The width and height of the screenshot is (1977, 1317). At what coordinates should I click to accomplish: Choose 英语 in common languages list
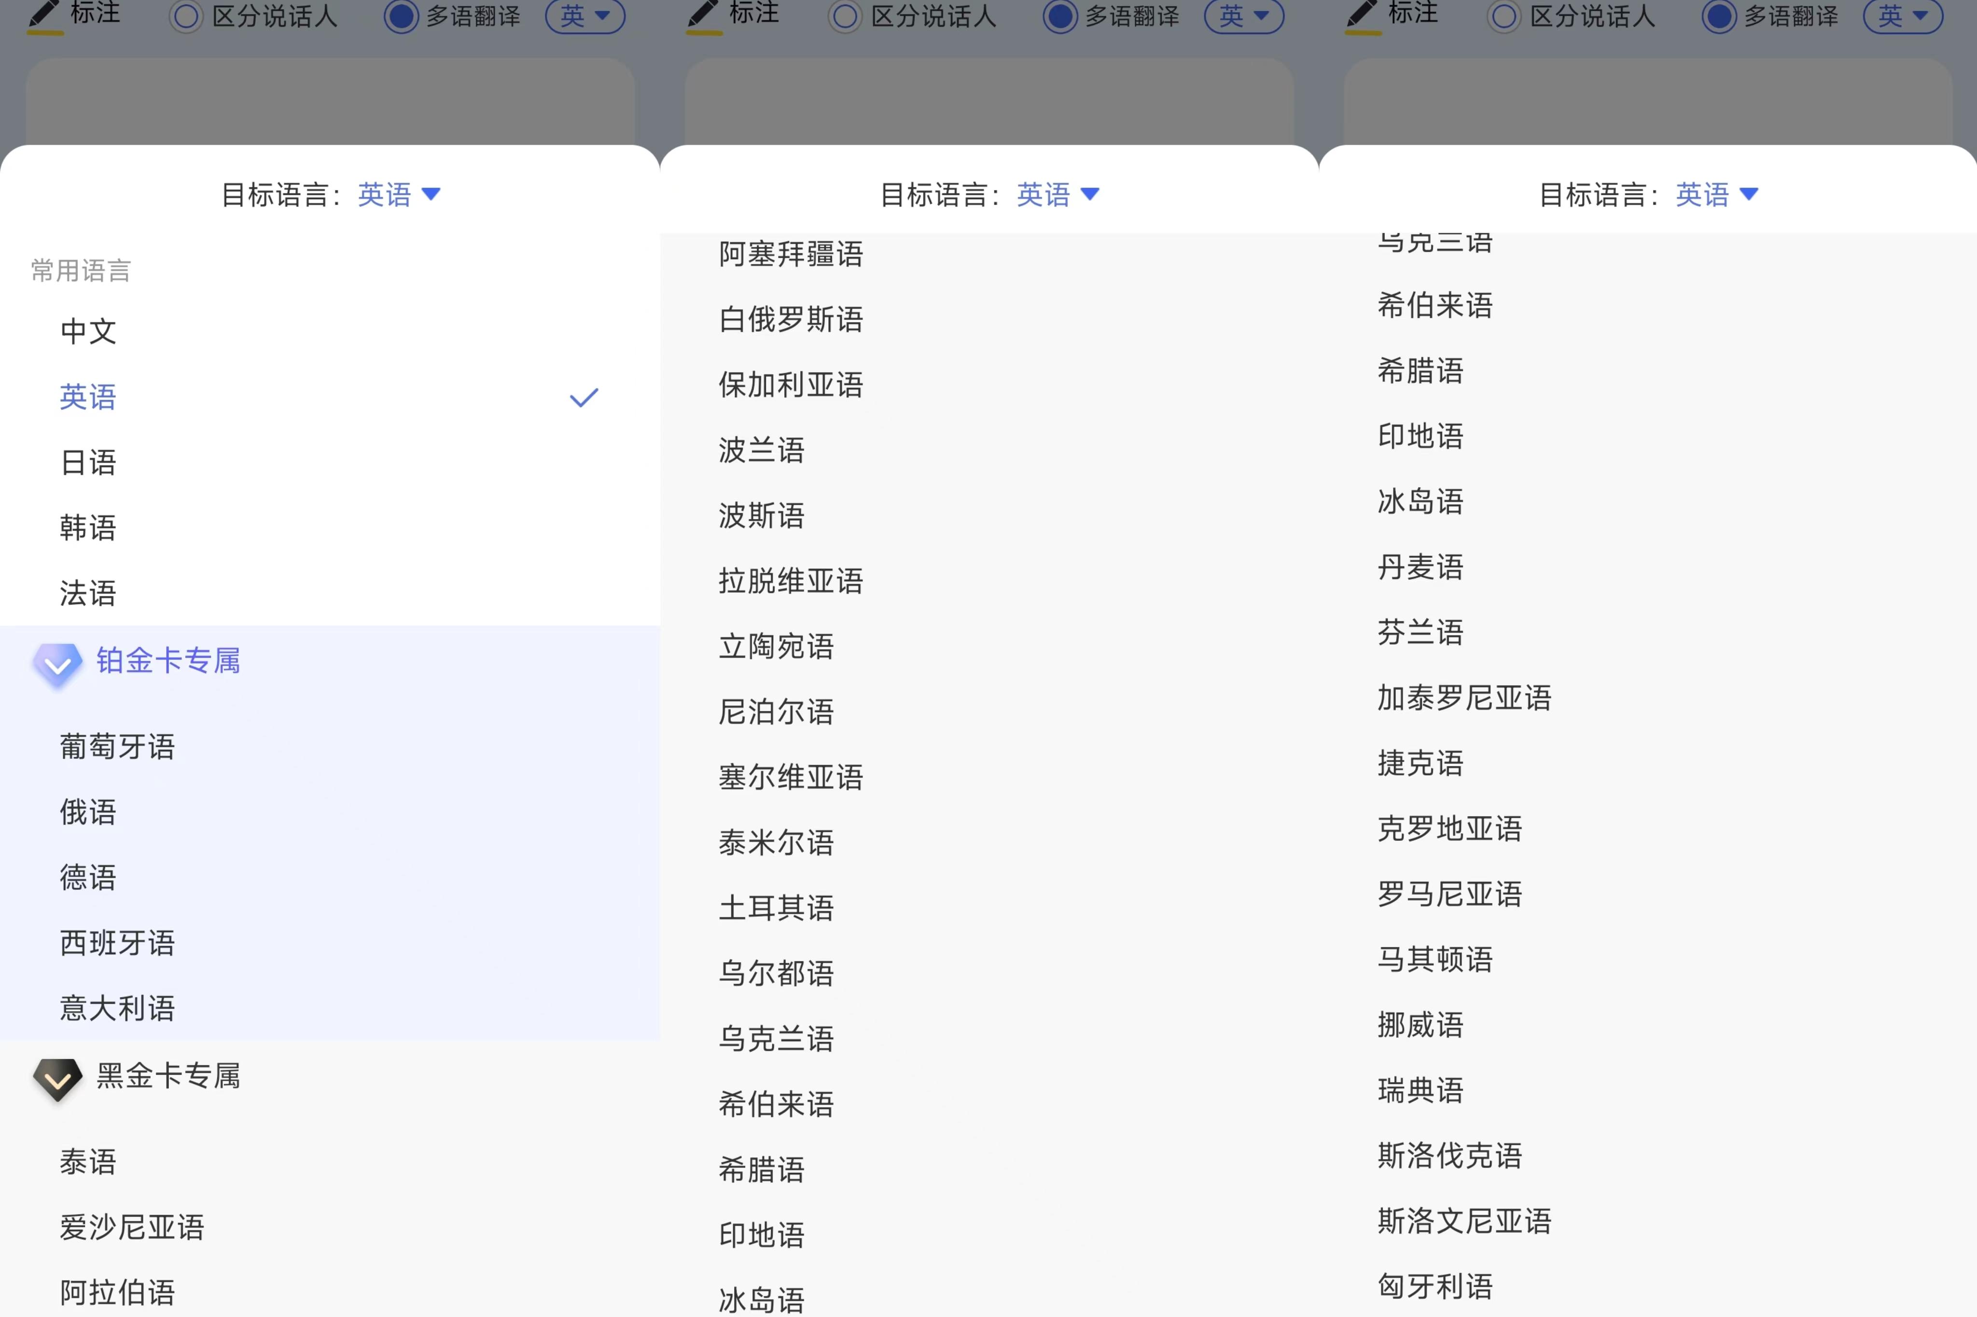tap(88, 397)
